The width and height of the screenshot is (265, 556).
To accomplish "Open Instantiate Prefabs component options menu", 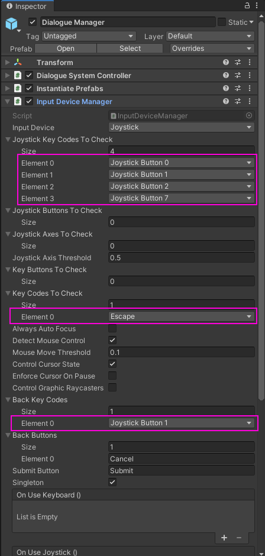I will point(250,88).
